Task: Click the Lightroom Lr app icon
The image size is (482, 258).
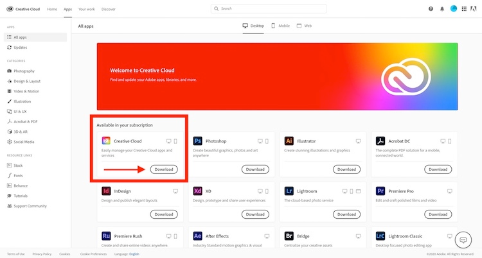Action: pos(289,191)
